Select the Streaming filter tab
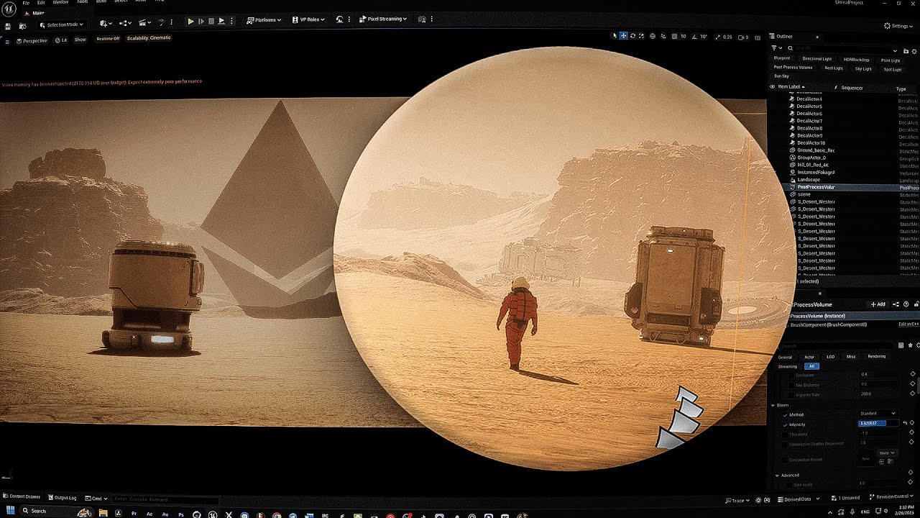Screen dimensions: 920x518 click(788, 366)
